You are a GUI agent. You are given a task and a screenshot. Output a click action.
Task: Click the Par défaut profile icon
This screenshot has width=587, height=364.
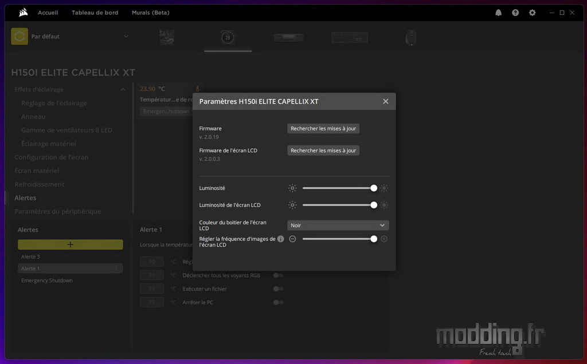pyautogui.click(x=19, y=36)
